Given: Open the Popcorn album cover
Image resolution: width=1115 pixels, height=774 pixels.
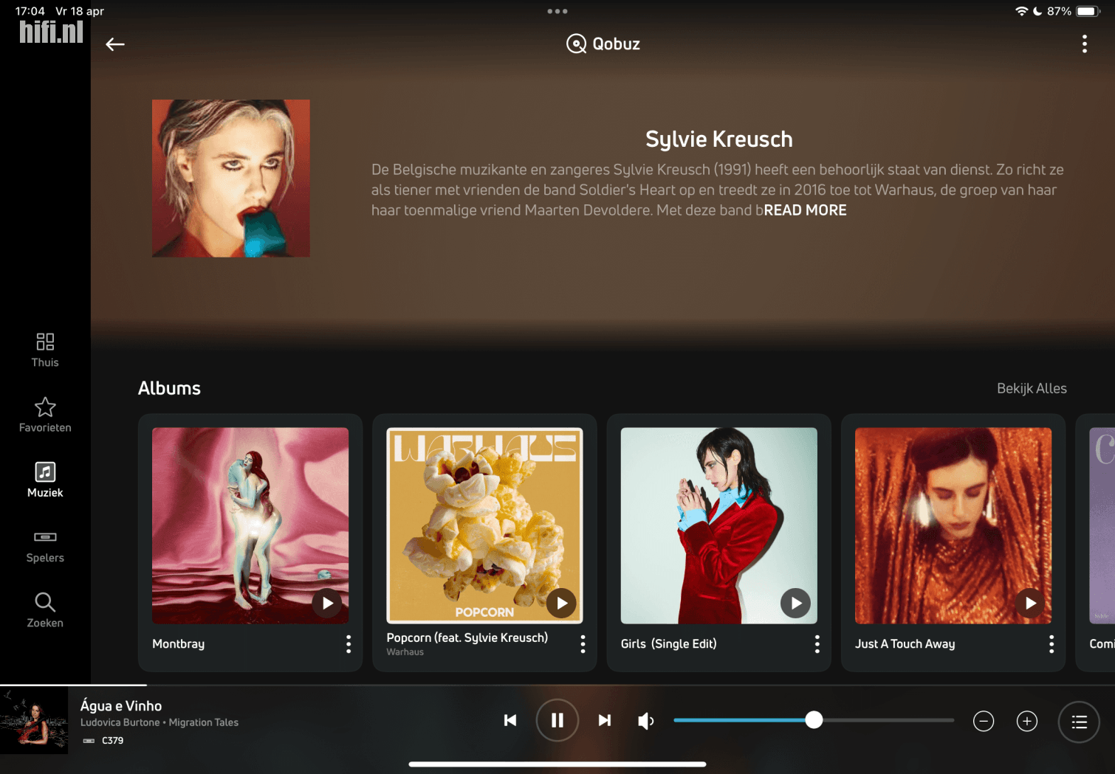Looking at the screenshot, I should [484, 525].
